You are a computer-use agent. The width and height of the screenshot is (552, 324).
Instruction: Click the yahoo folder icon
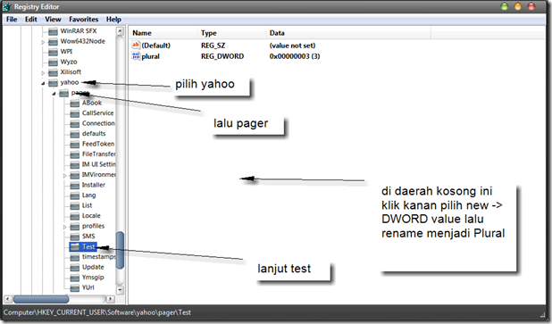[x=53, y=83]
